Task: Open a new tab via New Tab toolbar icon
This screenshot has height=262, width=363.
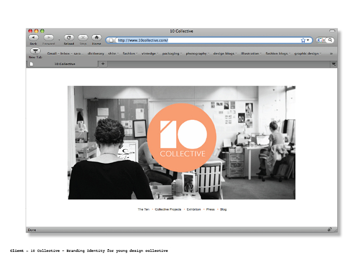Action: point(35,51)
